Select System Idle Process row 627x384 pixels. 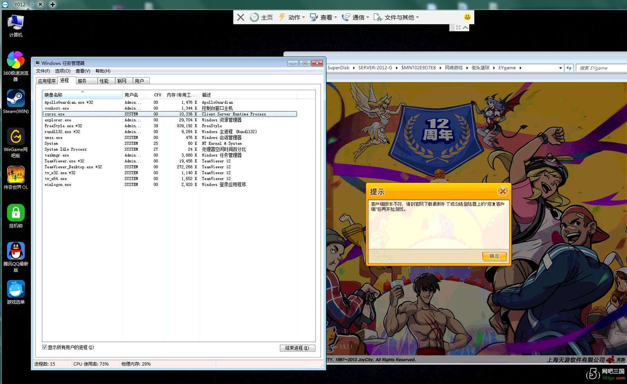click(169, 149)
